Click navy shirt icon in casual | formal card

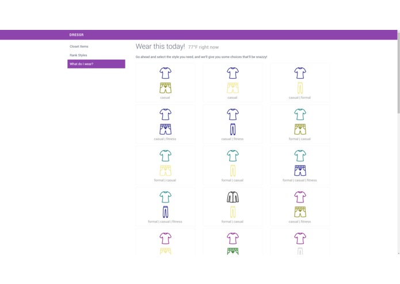300,73
